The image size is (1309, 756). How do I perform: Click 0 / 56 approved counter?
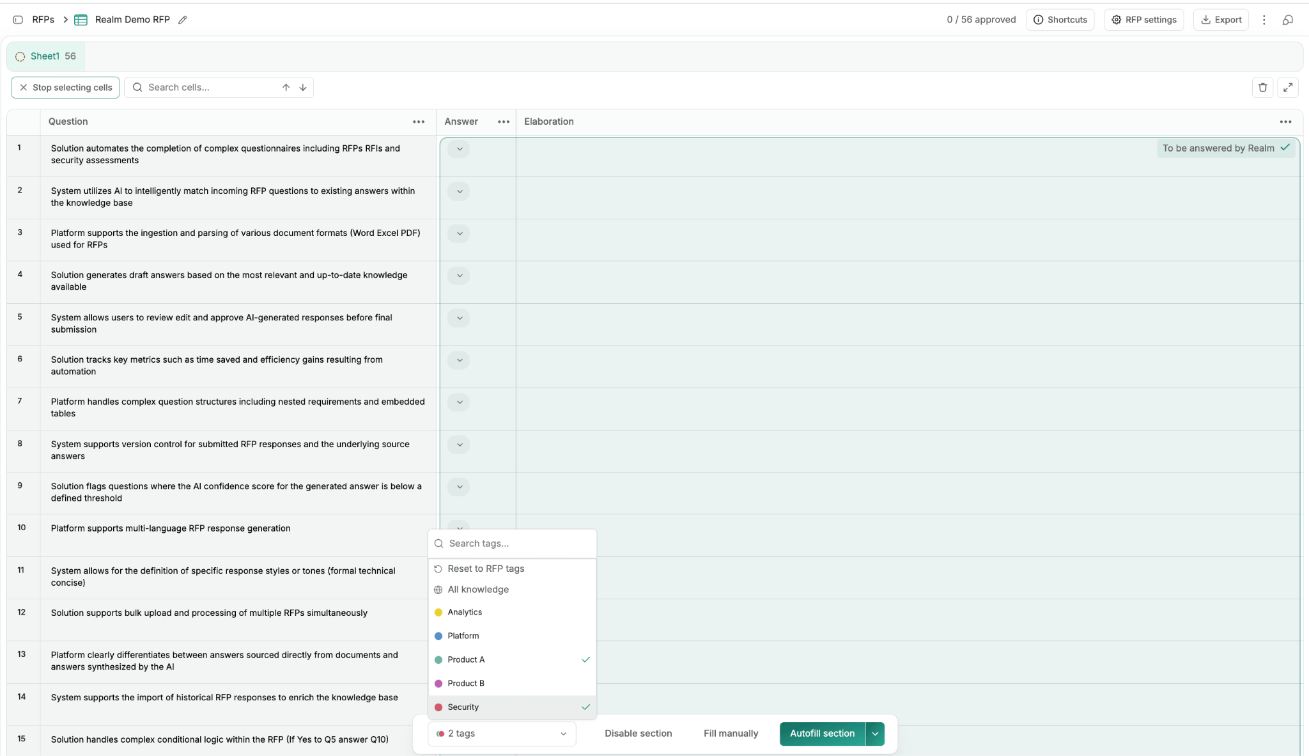981,20
